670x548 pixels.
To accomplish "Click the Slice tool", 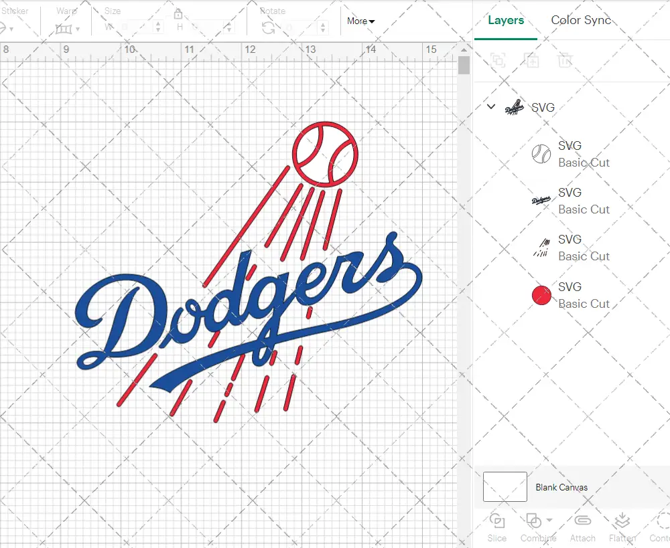I will click(497, 527).
